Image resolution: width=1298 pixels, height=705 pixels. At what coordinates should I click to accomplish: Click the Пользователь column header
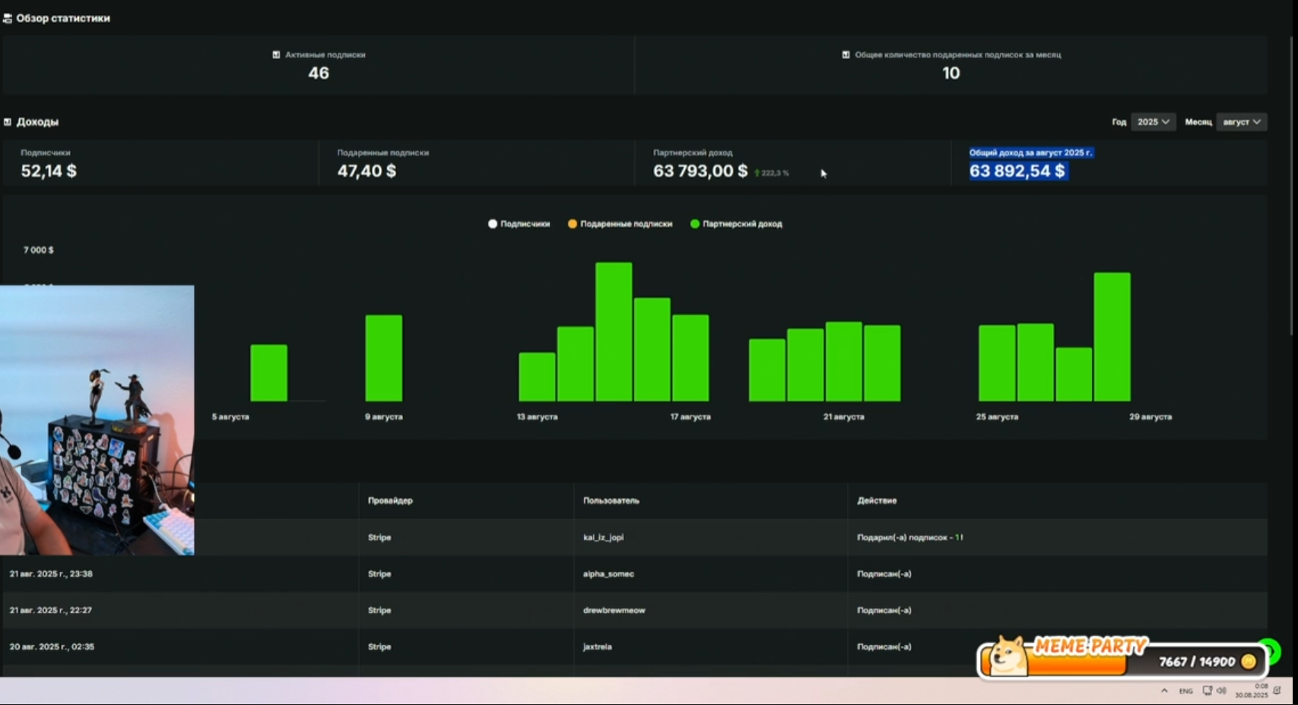click(611, 501)
